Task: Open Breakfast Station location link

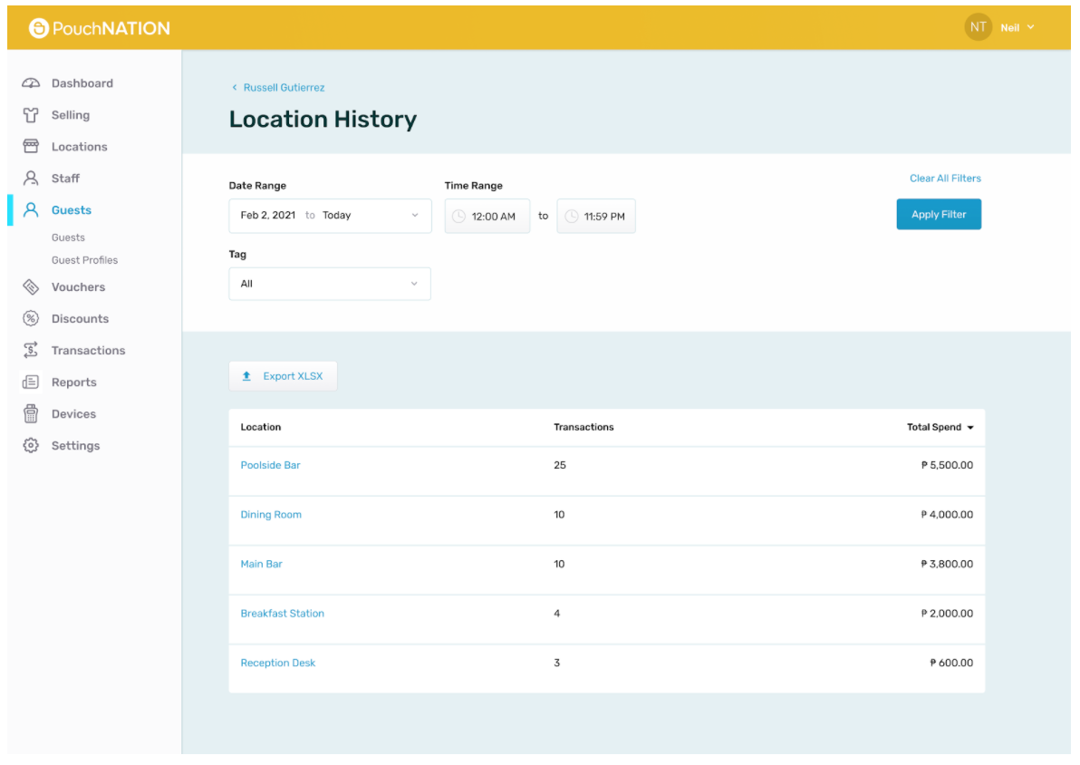Action: [x=283, y=614]
